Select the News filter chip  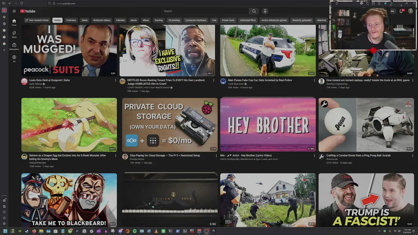pyautogui.click(x=85, y=20)
